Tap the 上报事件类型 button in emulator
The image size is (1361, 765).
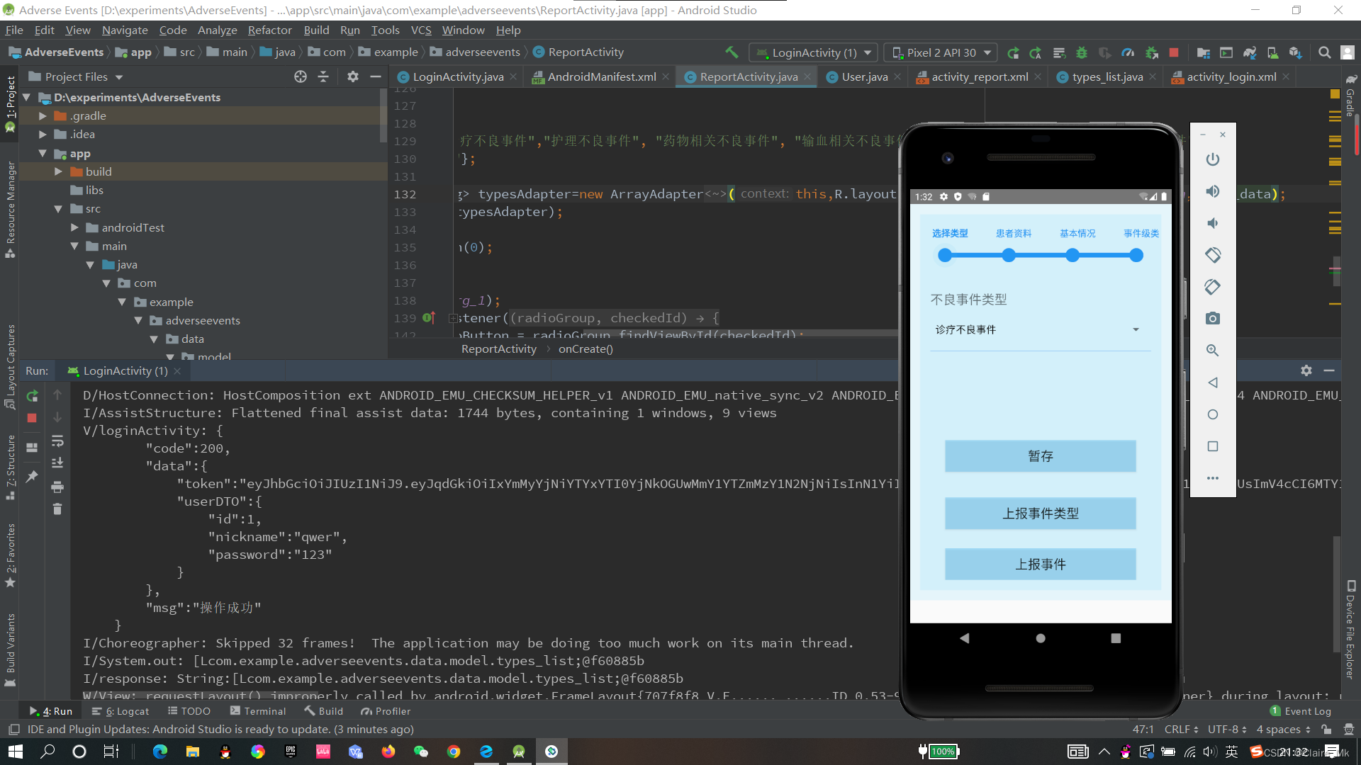click(x=1040, y=514)
